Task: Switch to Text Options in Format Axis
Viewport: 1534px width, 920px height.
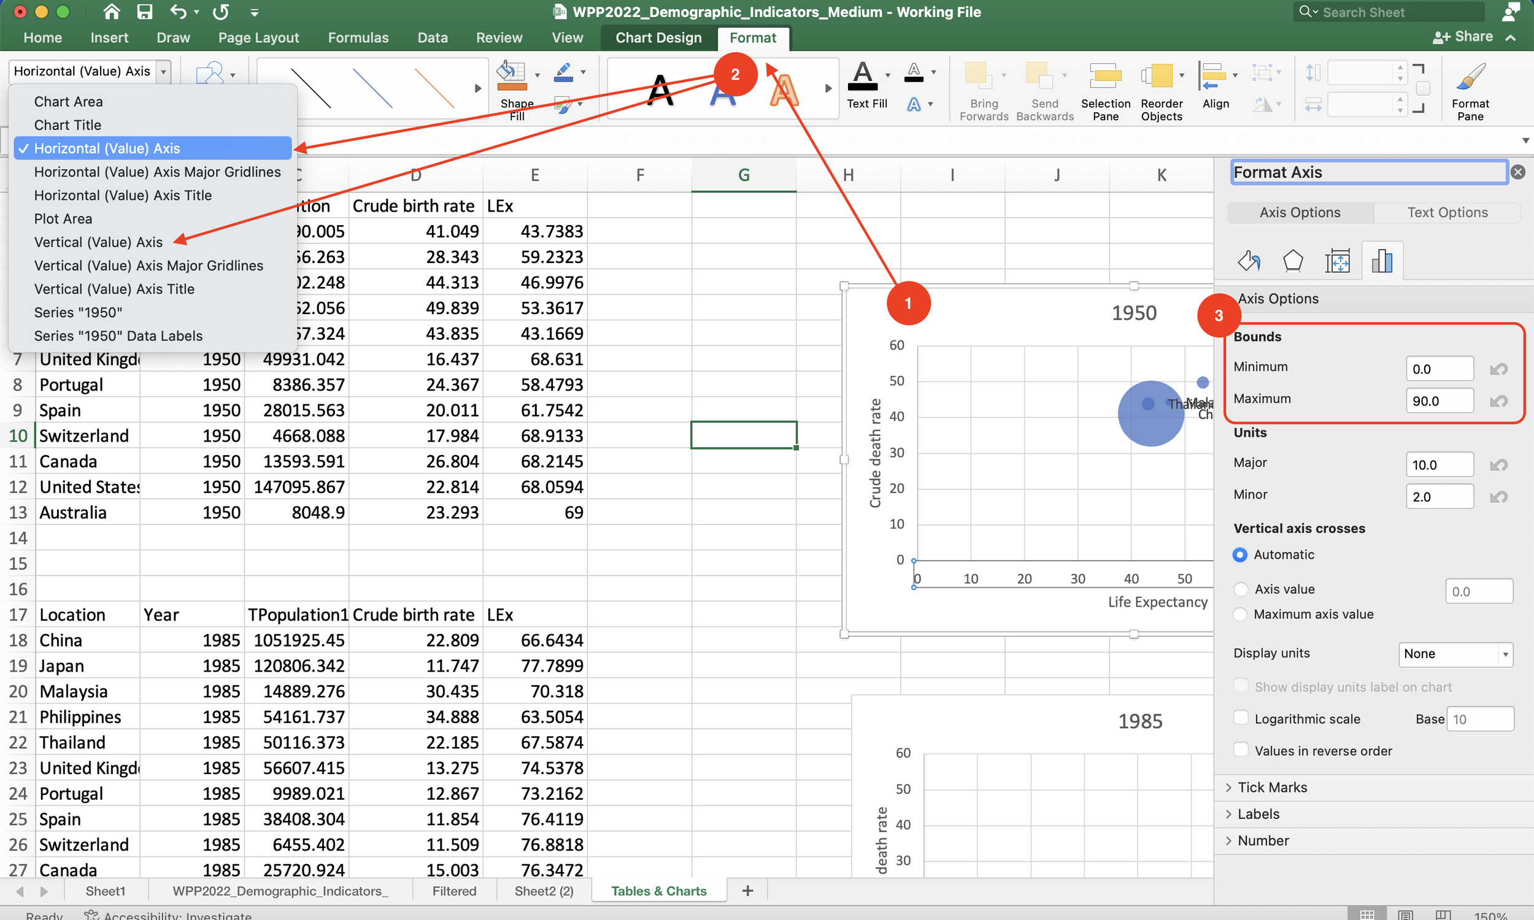Action: [x=1447, y=212]
